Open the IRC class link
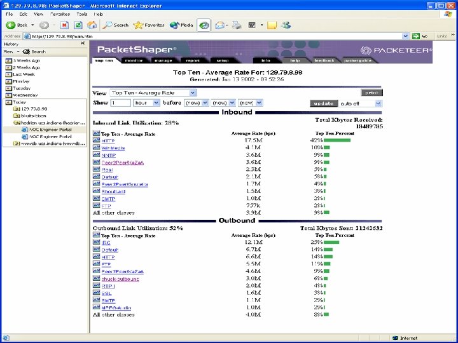The width and height of the screenshot is (458, 343). [x=106, y=243]
